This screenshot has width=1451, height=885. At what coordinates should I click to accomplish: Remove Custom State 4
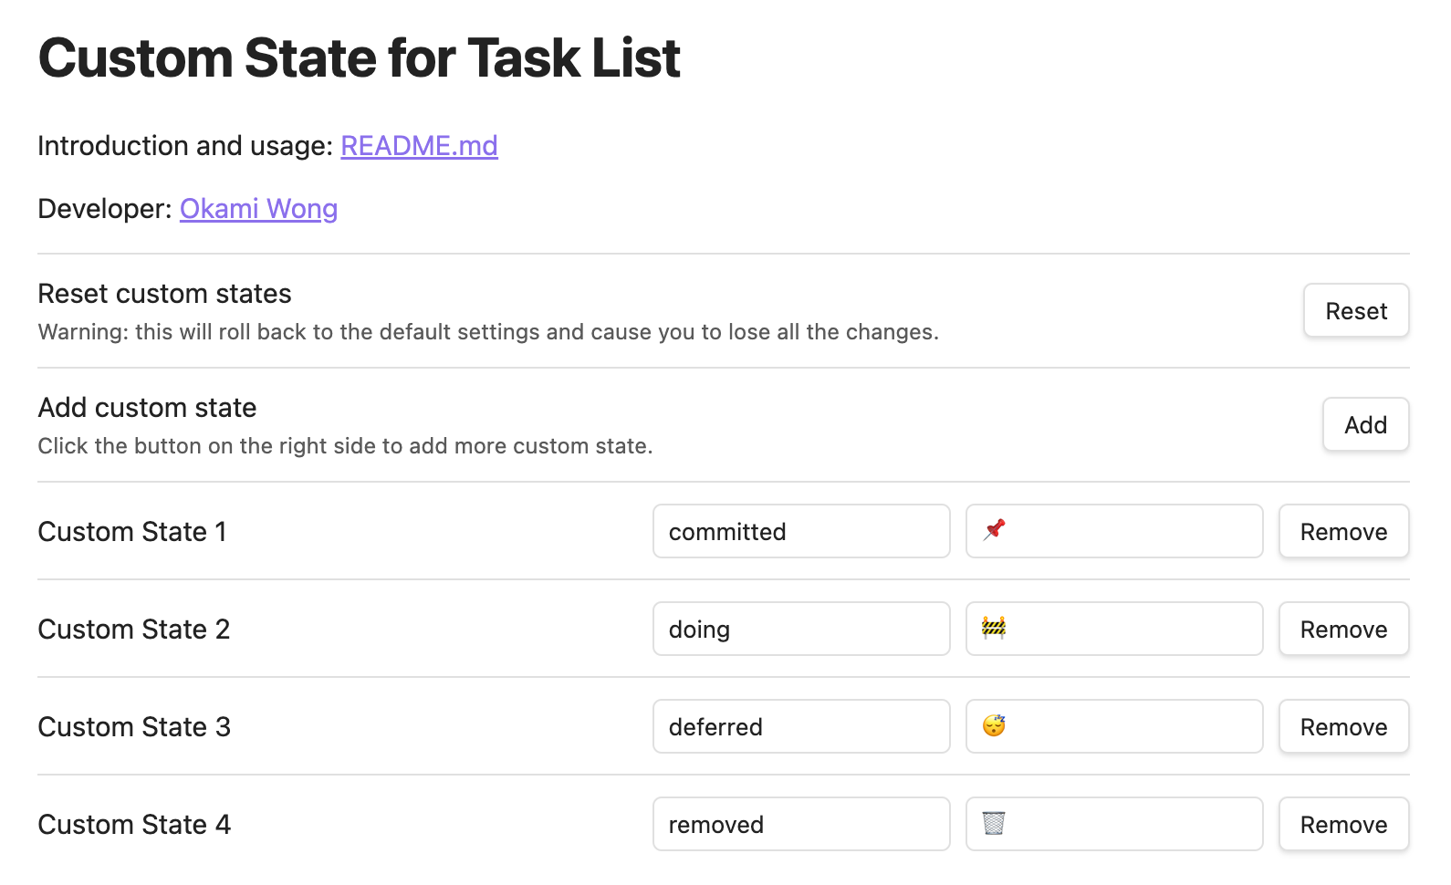1343,824
